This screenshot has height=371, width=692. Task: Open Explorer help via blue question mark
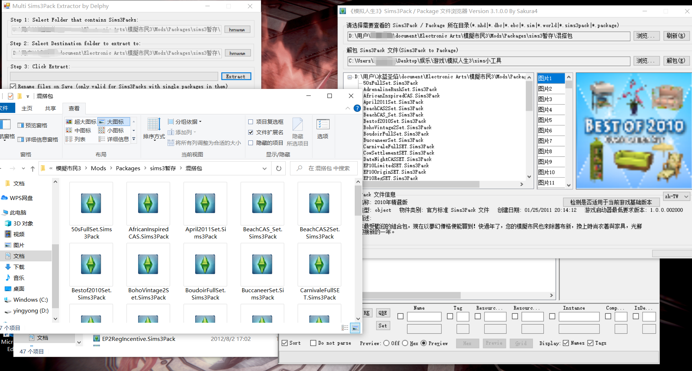pyautogui.click(x=357, y=108)
